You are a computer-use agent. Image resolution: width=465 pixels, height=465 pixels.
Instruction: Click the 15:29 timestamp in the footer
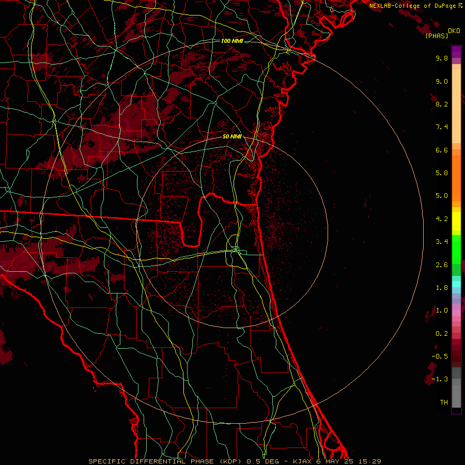[x=370, y=461]
